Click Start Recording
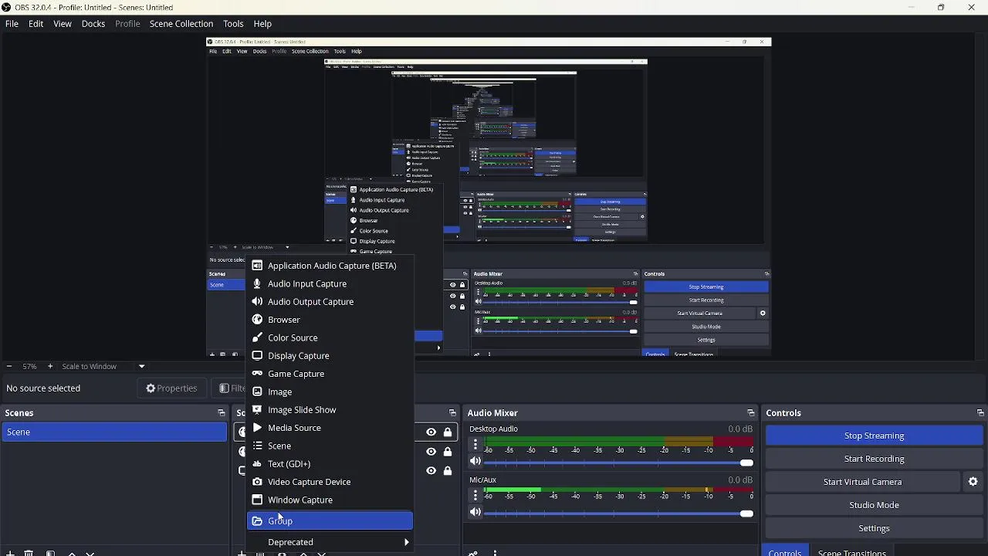The width and height of the screenshot is (988, 556). (x=874, y=459)
